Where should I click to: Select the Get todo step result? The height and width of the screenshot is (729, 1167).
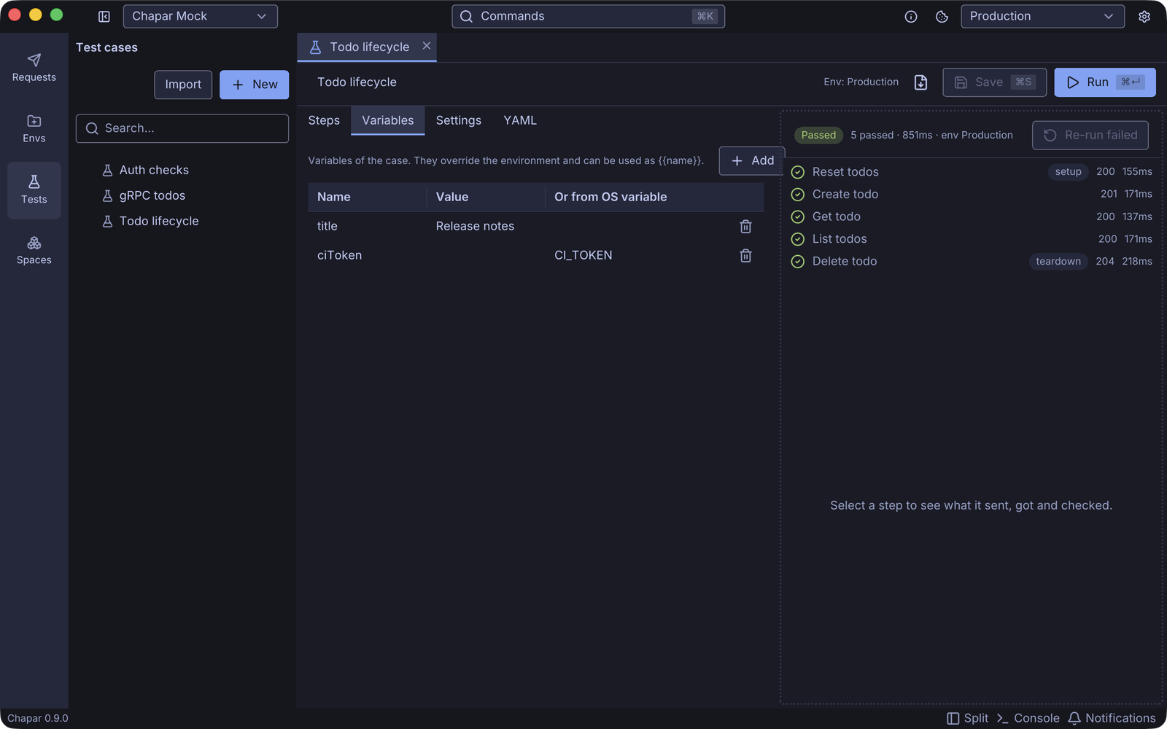(x=972, y=217)
